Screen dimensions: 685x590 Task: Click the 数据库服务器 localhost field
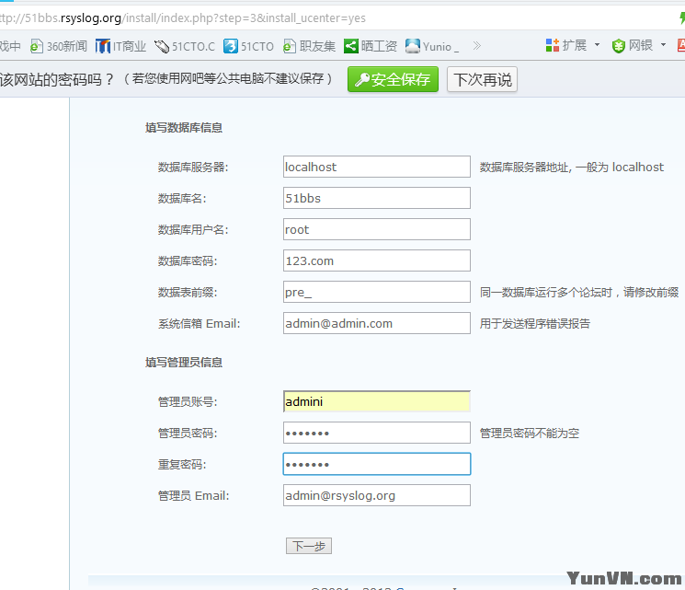[377, 167]
